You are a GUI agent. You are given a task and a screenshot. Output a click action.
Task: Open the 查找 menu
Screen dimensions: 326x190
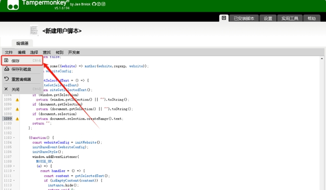pos(47,52)
